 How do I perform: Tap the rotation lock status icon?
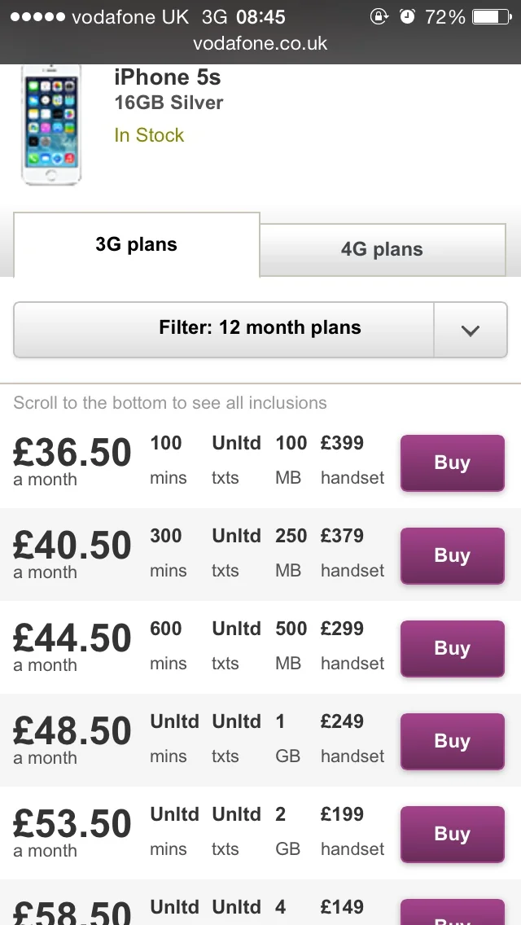tap(379, 16)
